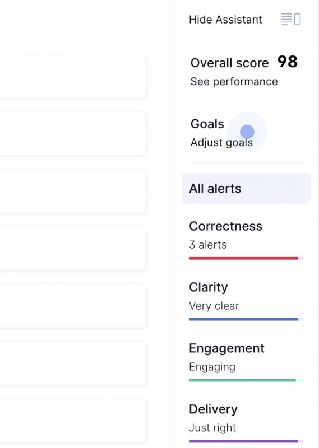Click the Hide Assistant panel icon
The height and width of the screenshot is (448, 319).
pyautogui.click(x=291, y=20)
